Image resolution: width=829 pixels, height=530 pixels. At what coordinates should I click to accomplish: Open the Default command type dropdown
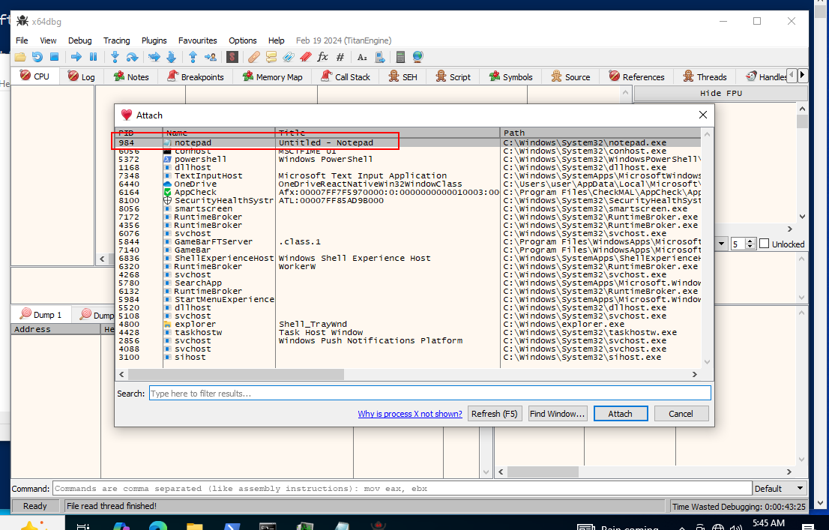coord(780,488)
